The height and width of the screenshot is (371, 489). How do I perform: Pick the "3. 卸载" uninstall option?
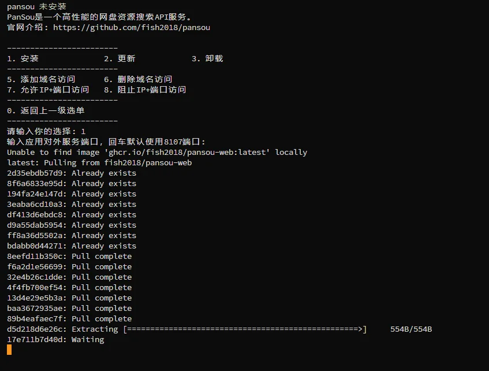tap(207, 58)
